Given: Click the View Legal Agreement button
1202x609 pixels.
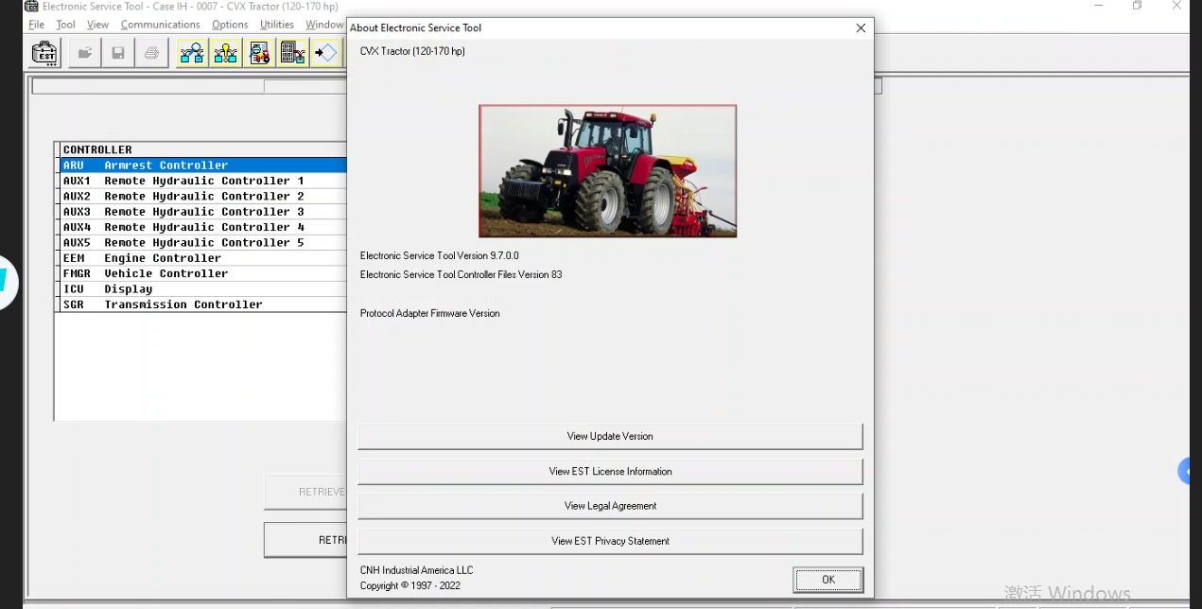Looking at the screenshot, I should coord(610,506).
